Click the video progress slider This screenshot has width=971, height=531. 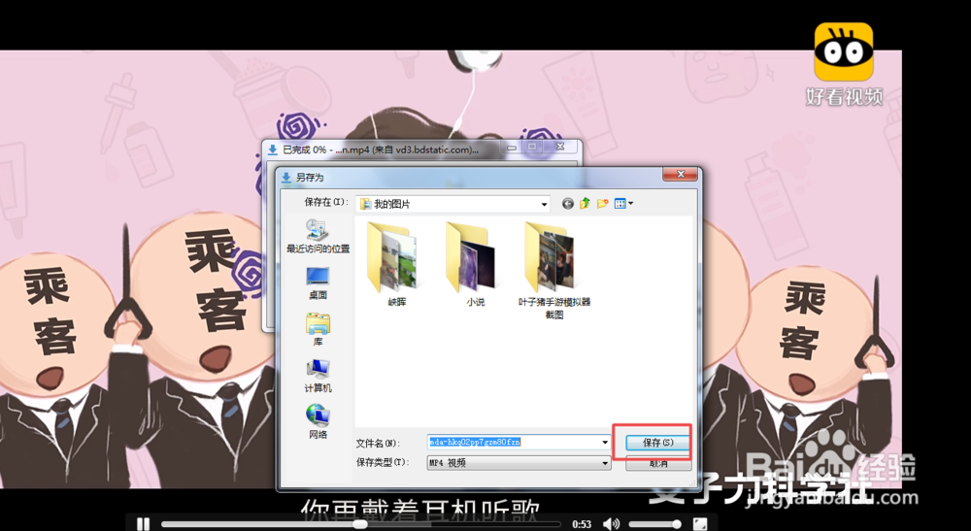click(360, 524)
